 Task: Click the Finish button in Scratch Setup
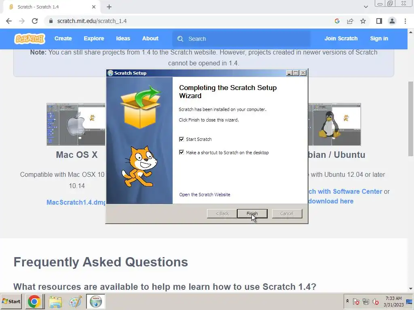(x=252, y=214)
